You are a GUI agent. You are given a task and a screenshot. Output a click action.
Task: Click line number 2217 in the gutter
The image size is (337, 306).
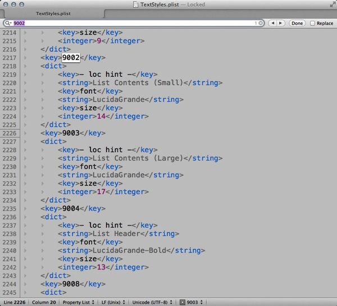click(x=10, y=58)
